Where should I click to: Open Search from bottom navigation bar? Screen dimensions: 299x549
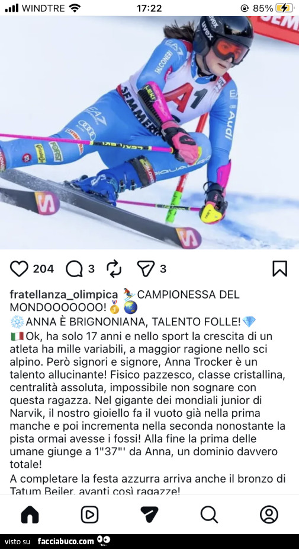coord(209,515)
